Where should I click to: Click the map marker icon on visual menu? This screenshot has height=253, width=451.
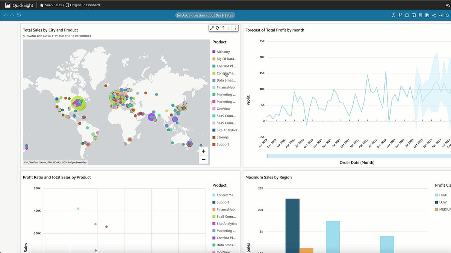click(x=217, y=28)
